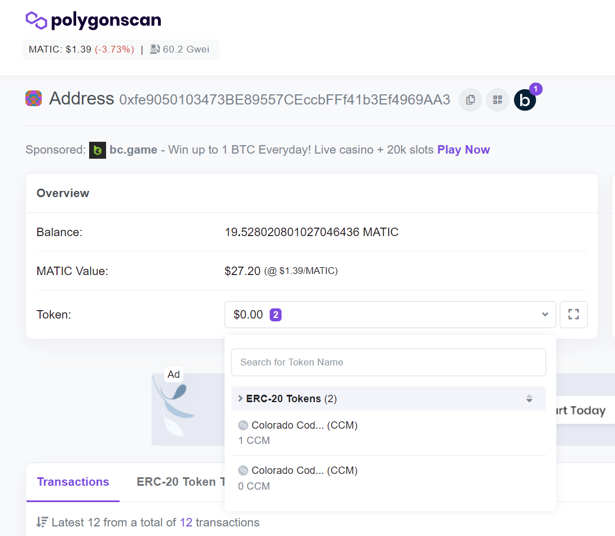615x536 pixels.
Task: Click the notification badge showing 1
Action: tap(535, 89)
